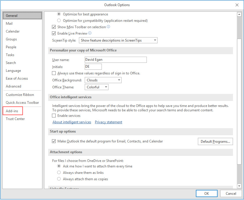Click the scrollbar up arrow
The width and height of the screenshot is (244, 200).
pos(239,14)
